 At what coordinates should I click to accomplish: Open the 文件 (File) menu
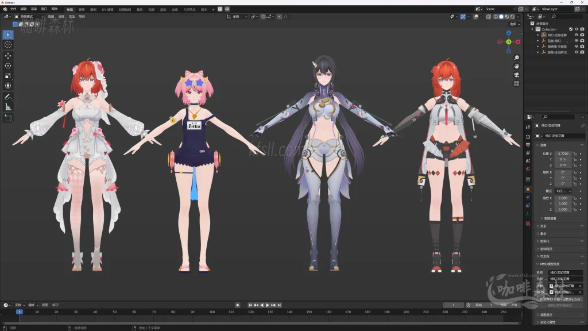tap(13, 9)
